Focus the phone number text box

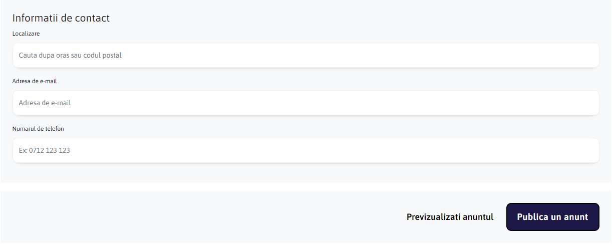pyautogui.click(x=305, y=150)
